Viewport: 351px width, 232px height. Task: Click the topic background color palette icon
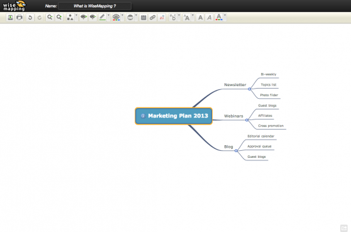point(116,18)
